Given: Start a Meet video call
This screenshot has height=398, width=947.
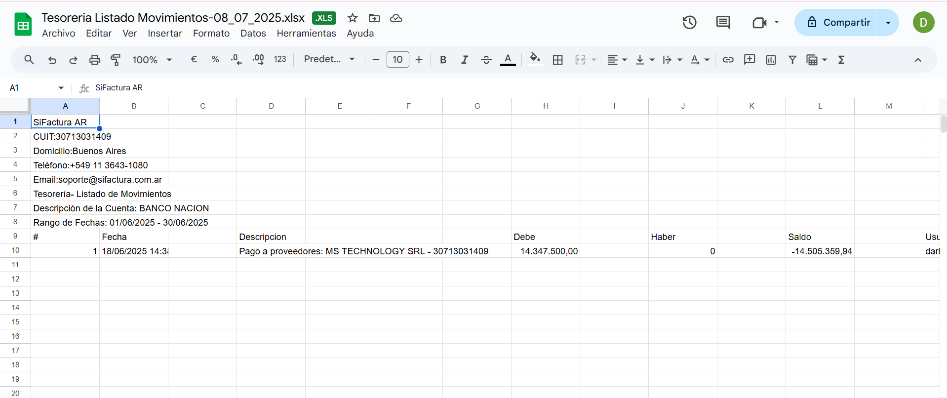Looking at the screenshot, I should point(759,22).
